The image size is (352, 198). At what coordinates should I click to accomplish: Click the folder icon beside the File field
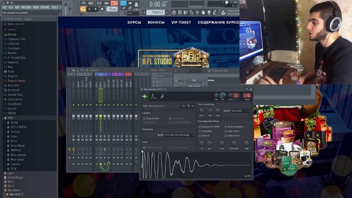tap(183, 106)
